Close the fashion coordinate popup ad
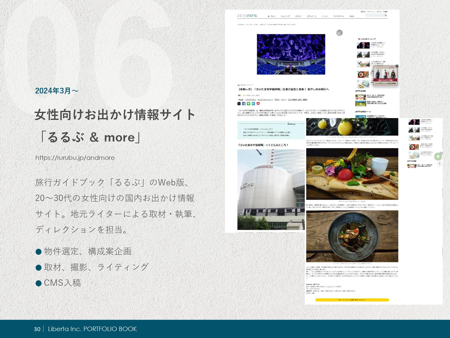Image resolution: width=450 pixels, height=338 pixels. click(x=397, y=66)
